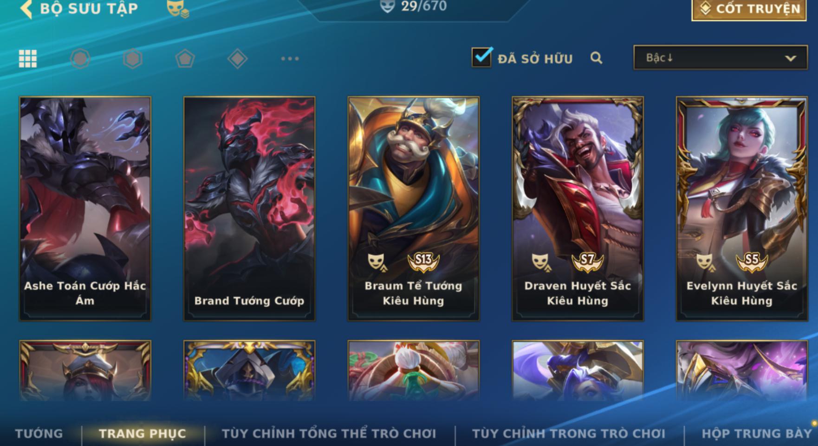
Task: Click the Cốt Truyện button
Action: click(x=749, y=9)
